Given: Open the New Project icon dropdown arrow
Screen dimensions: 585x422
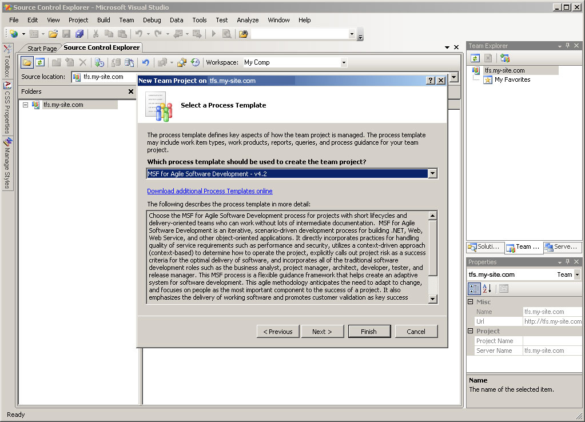Looking at the screenshot, I should 23,34.
